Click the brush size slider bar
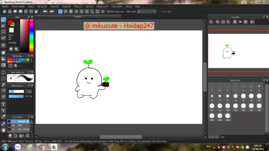The image size is (269, 151). point(16,91)
